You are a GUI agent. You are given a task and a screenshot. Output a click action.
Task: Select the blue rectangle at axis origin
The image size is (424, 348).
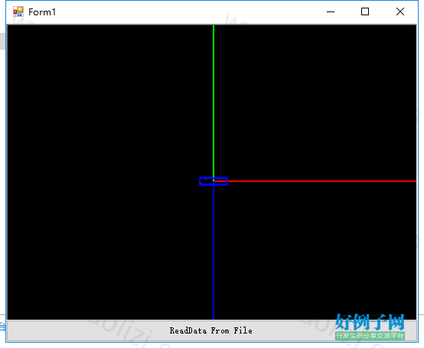[x=214, y=181]
